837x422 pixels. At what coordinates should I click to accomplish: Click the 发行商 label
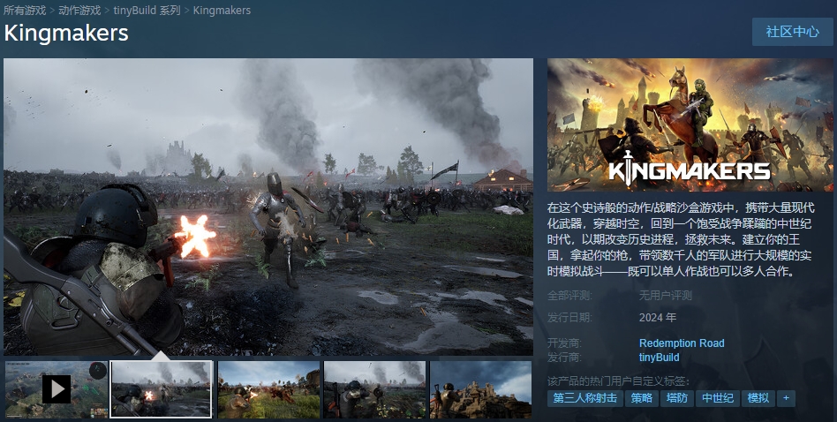[565, 358]
